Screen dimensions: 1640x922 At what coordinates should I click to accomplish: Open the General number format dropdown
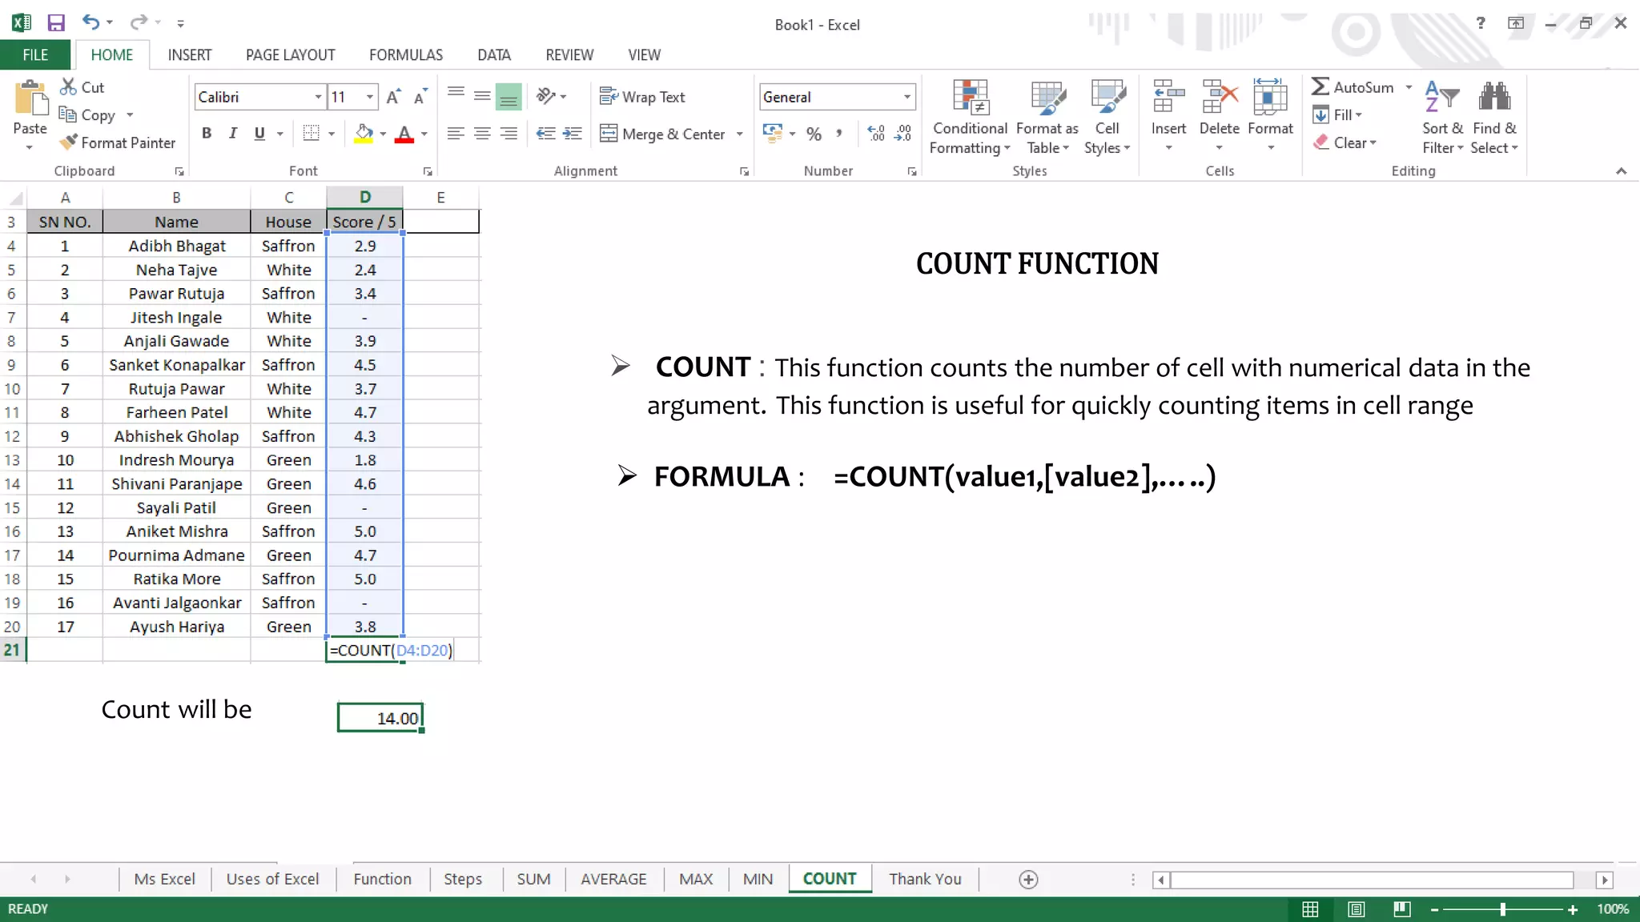point(906,97)
